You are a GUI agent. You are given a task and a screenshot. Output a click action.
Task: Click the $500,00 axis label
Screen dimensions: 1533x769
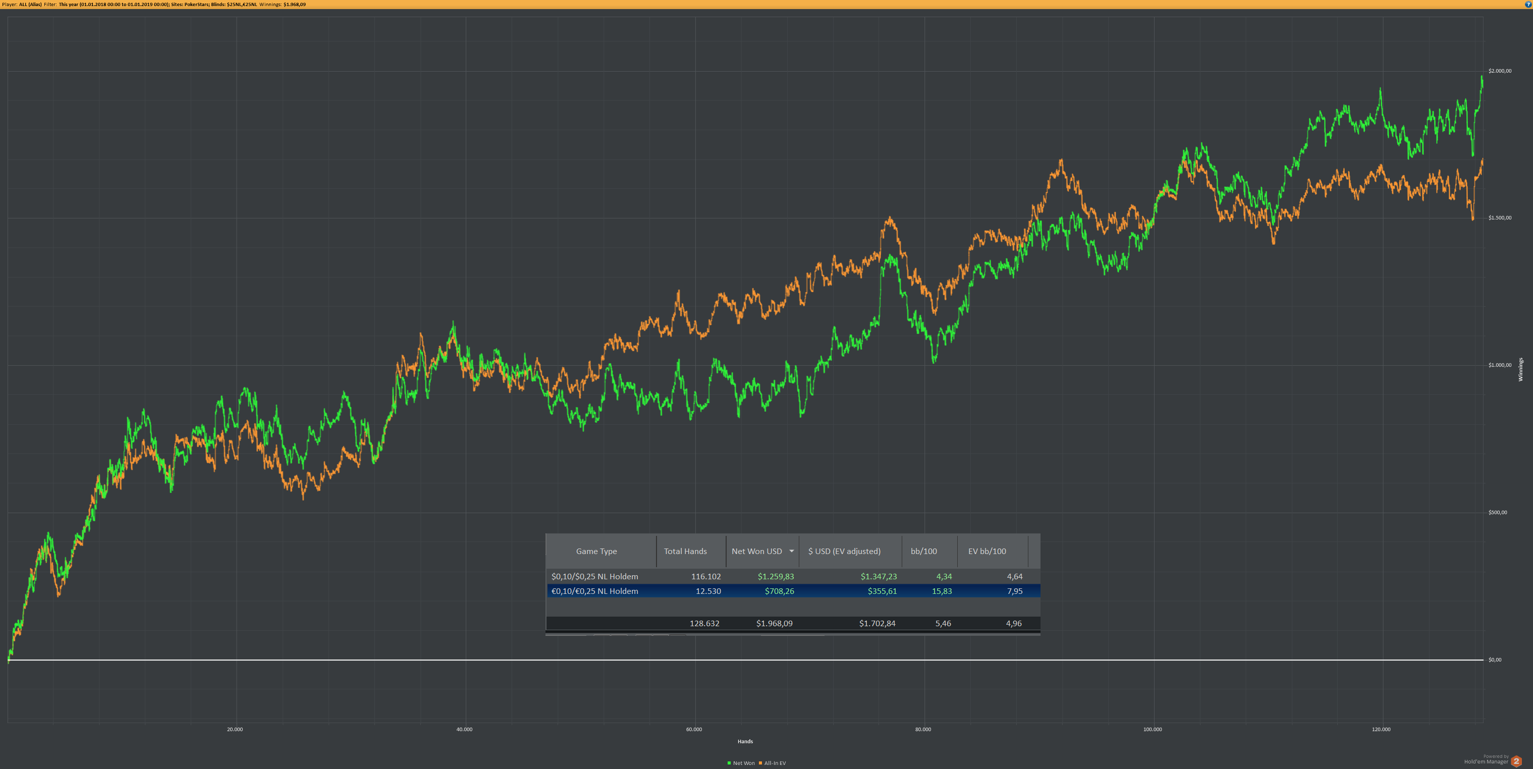coord(1498,513)
